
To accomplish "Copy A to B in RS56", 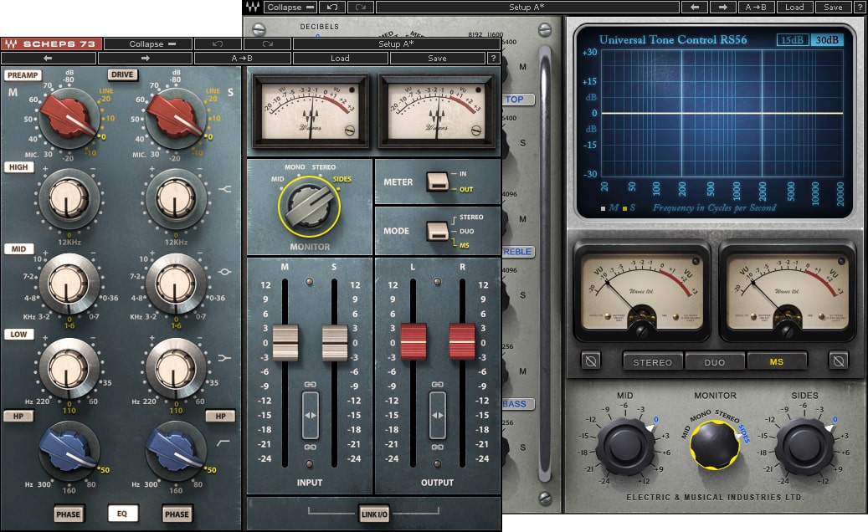I will pyautogui.click(x=756, y=8).
